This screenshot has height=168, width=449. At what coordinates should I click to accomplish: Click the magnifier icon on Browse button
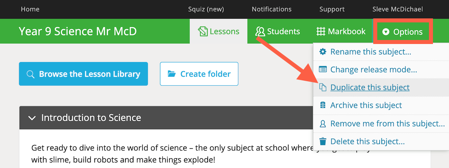pos(30,74)
